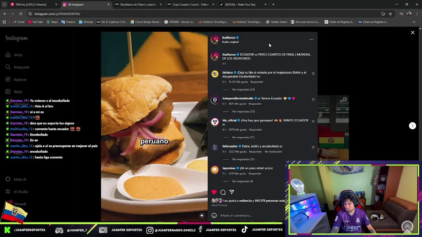Open the Instalar Steam bookmark
Viewport: 422px width, 237px height.
277,22
